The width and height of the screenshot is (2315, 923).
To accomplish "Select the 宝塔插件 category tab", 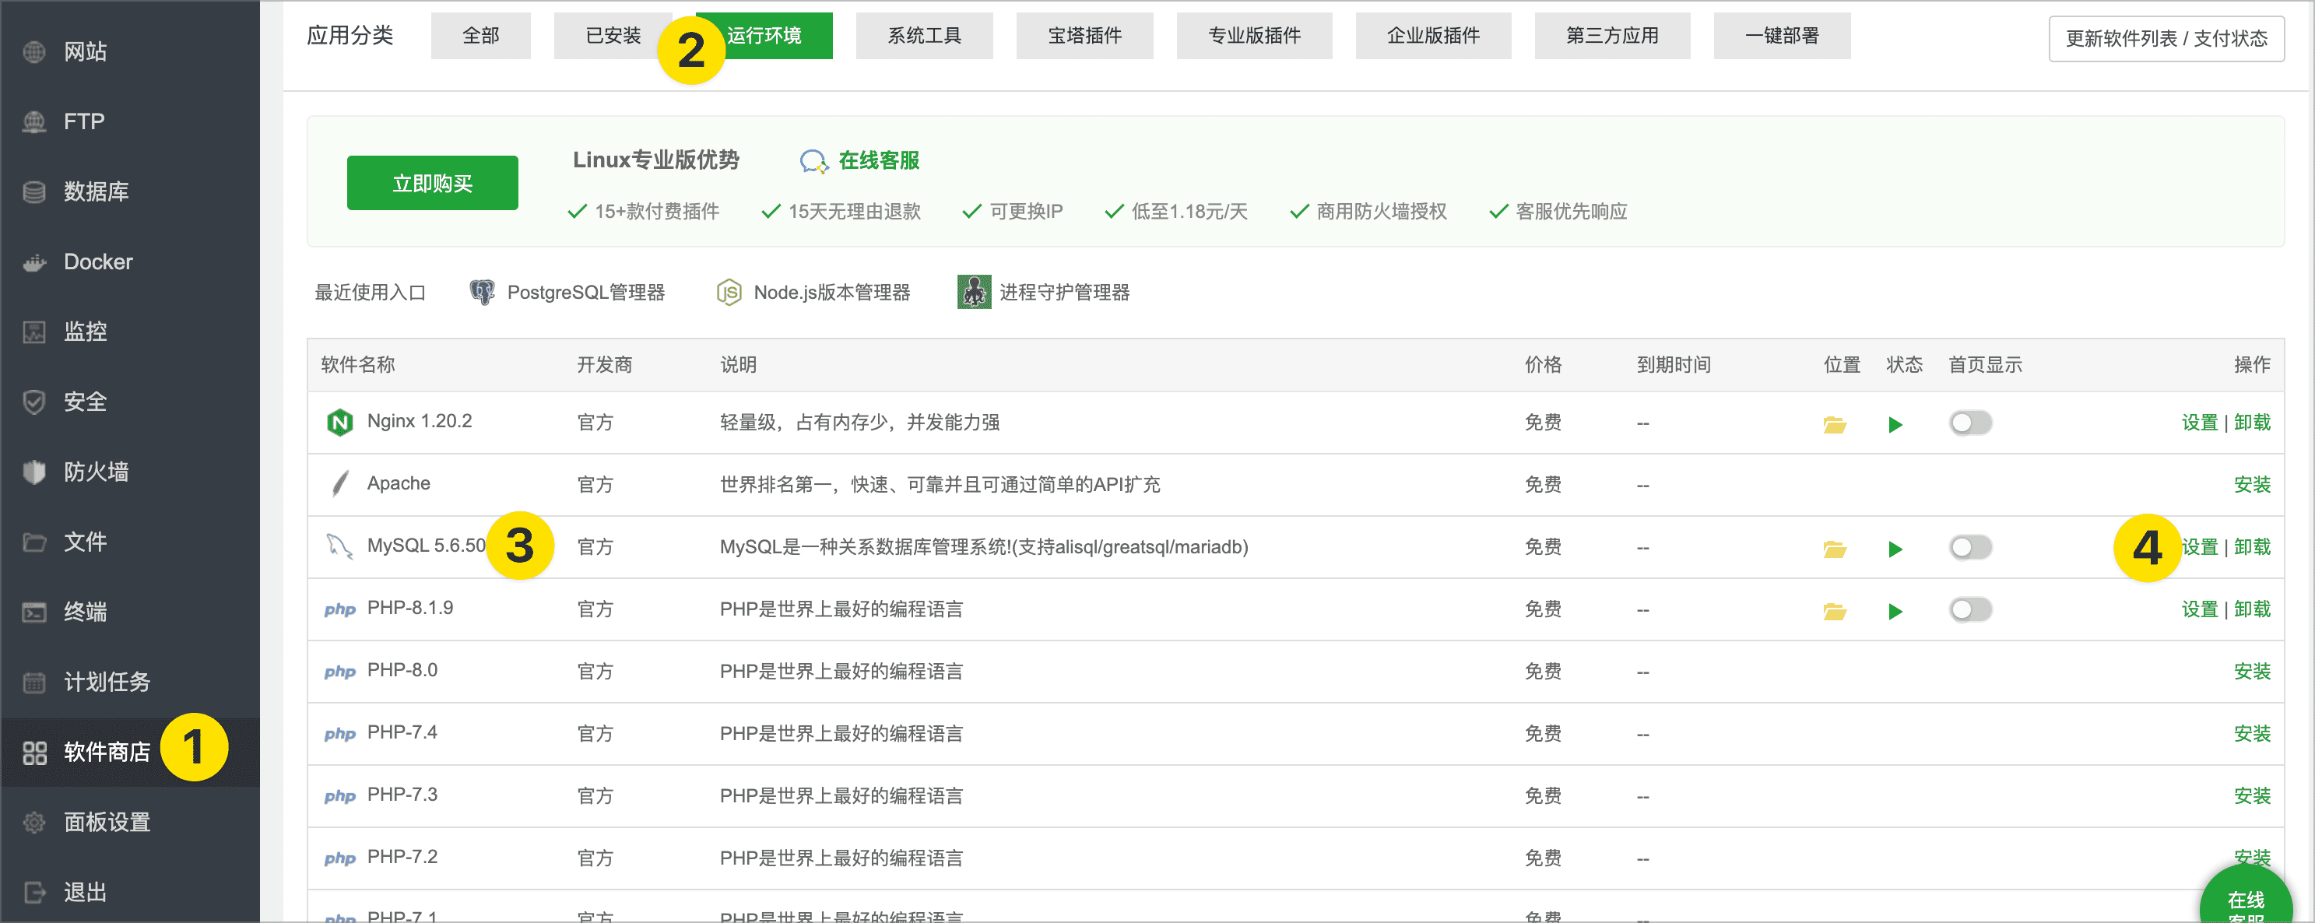I will click(1084, 36).
